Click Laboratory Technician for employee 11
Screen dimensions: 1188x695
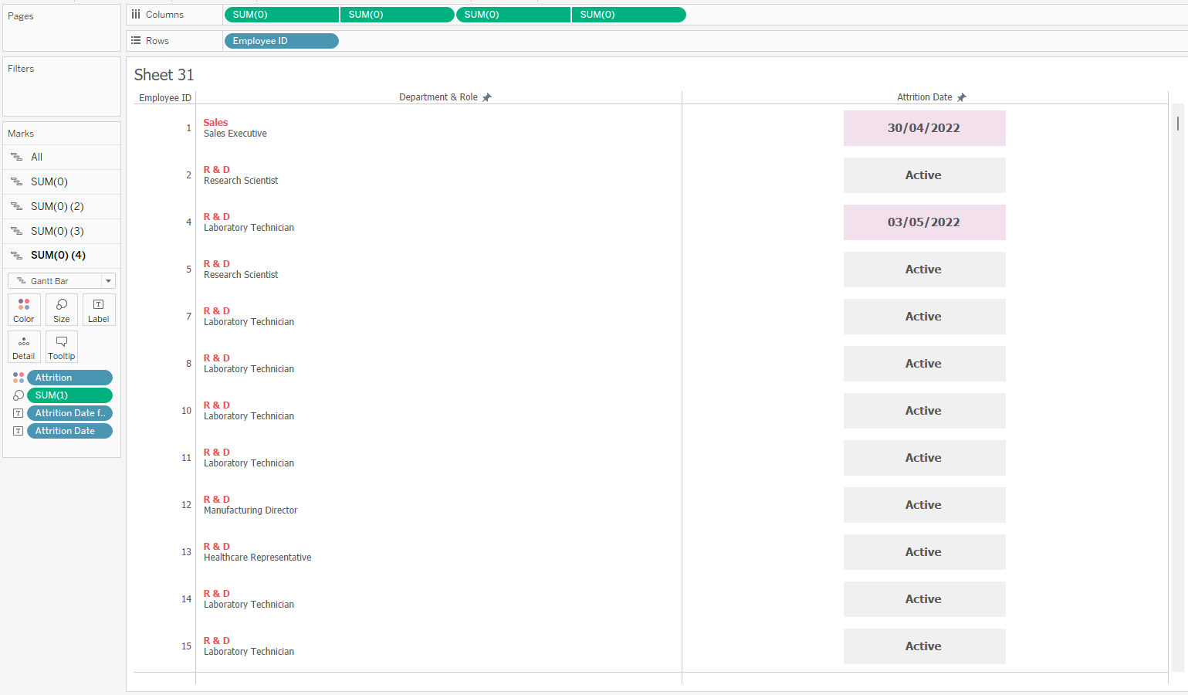tap(249, 463)
